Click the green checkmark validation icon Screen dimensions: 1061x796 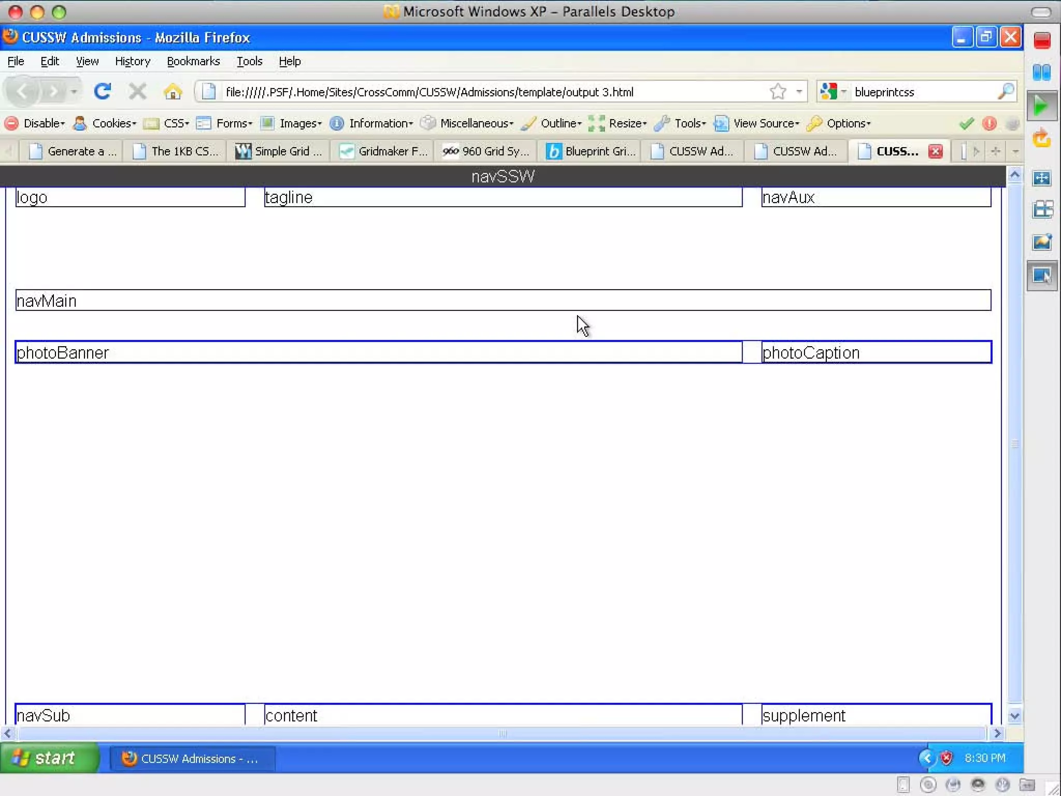click(966, 123)
